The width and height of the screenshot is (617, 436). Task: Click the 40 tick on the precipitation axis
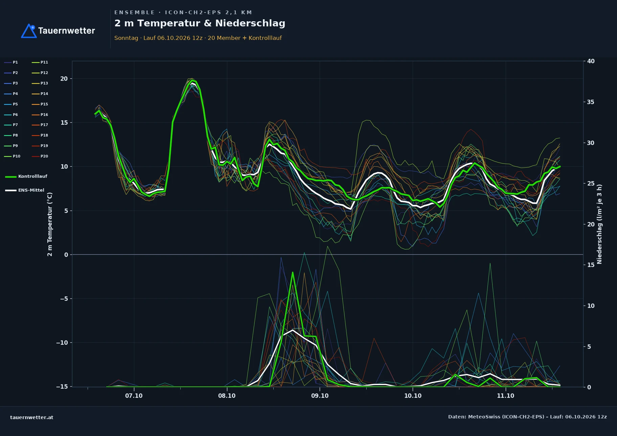click(591, 61)
